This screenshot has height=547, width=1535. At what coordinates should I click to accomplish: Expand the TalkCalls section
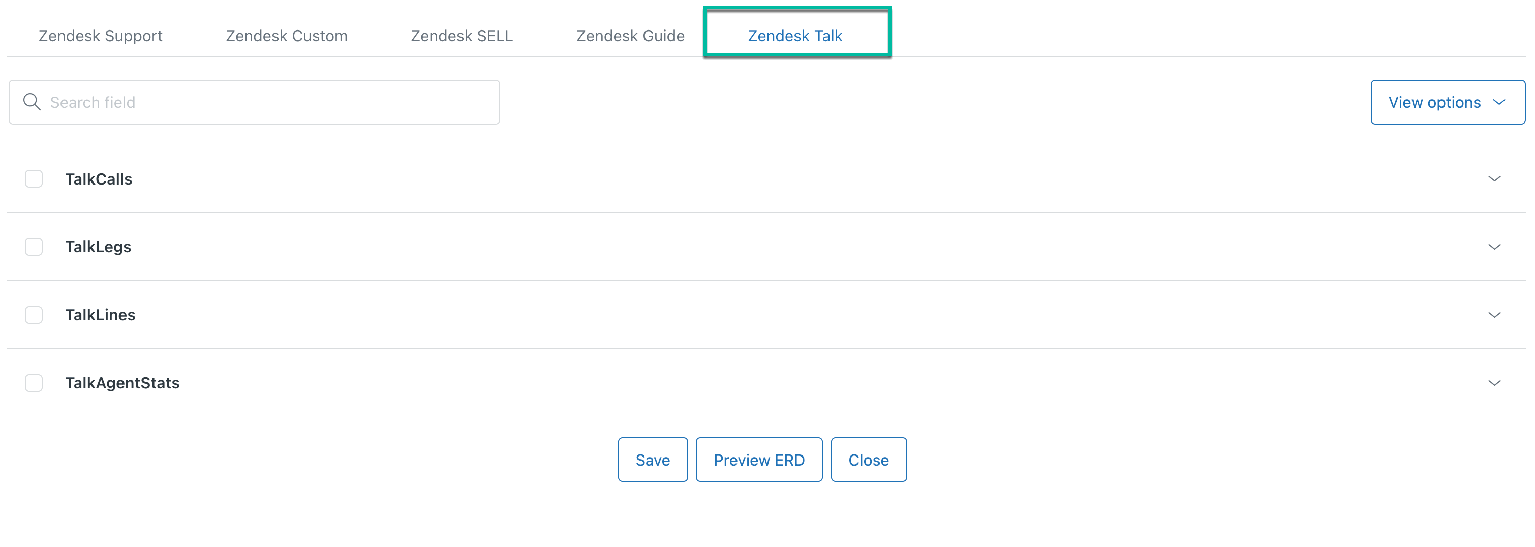click(1494, 179)
